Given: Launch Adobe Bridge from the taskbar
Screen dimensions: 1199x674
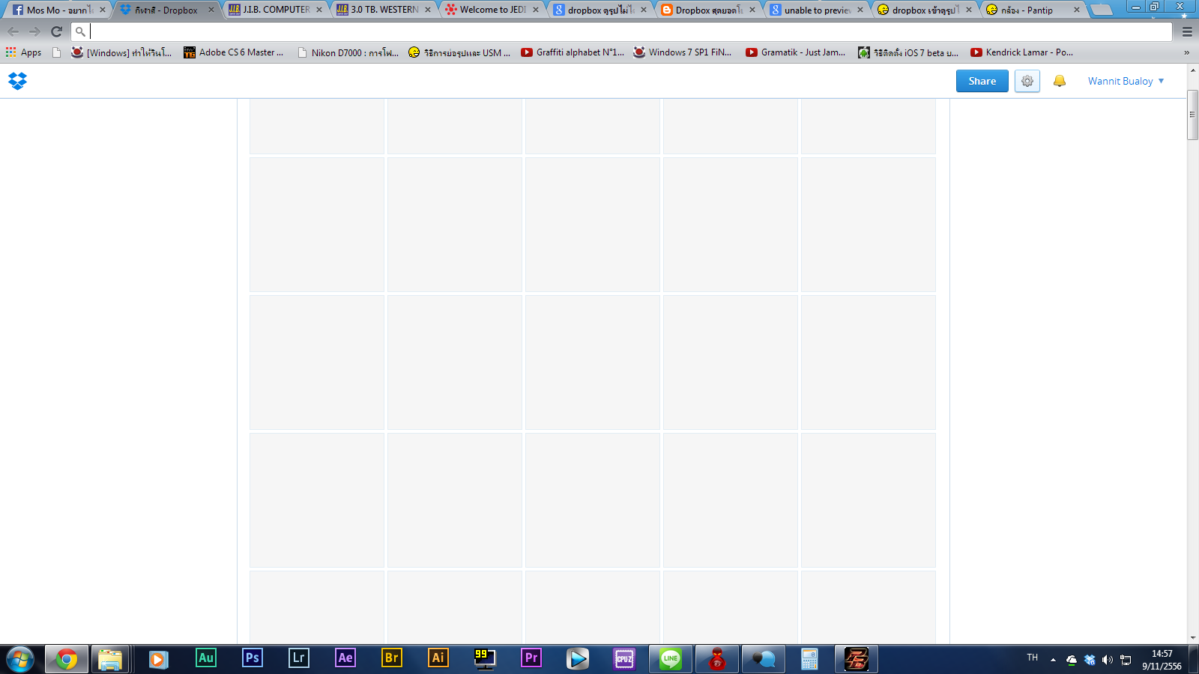Looking at the screenshot, I should pos(392,658).
